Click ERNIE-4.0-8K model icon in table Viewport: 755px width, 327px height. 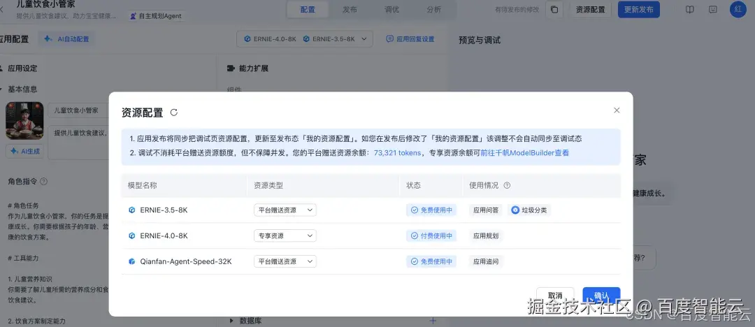[132, 235]
